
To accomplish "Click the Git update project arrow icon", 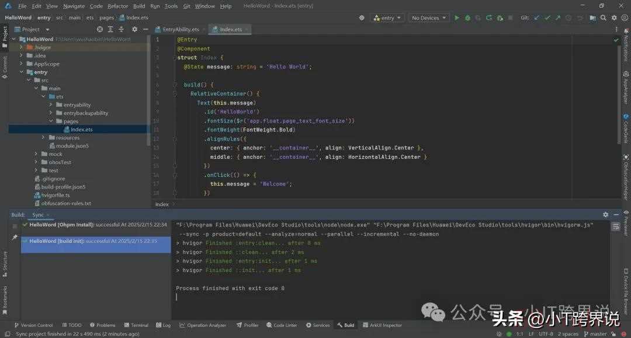I will coord(536,18).
